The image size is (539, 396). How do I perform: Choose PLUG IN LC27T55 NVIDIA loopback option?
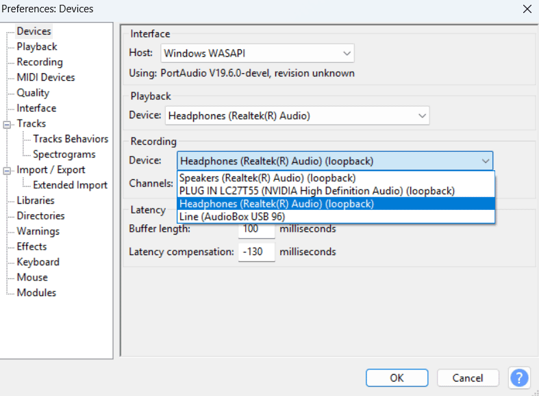click(x=316, y=191)
